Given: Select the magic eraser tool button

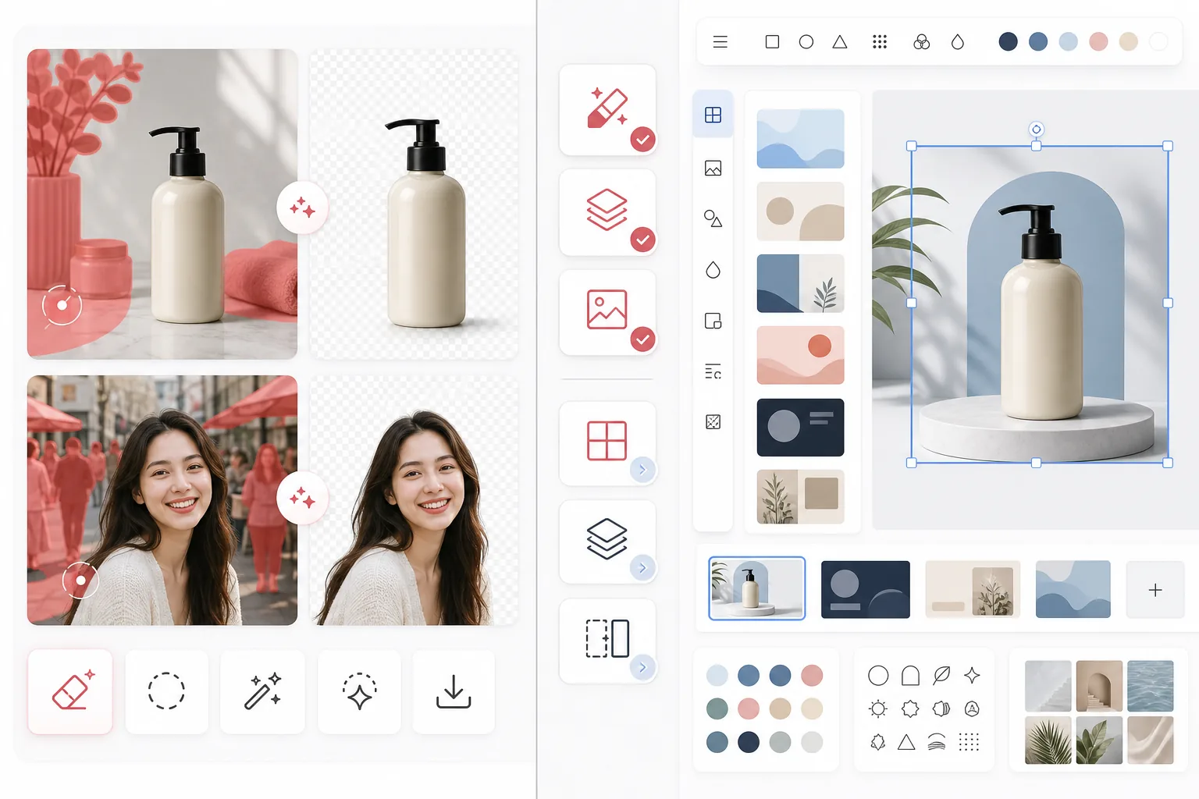Looking at the screenshot, I should (70, 691).
